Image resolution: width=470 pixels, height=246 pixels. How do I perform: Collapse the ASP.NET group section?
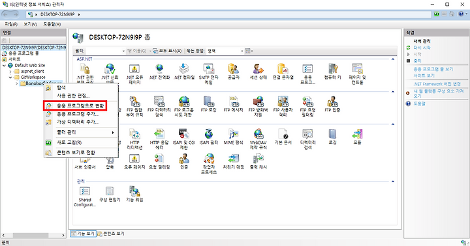[x=393, y=59]
